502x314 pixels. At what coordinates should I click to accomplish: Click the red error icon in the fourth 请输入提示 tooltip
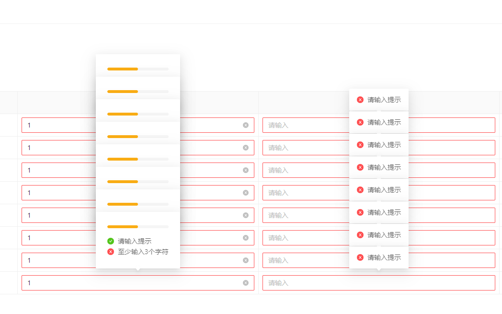tap(360, 167)
